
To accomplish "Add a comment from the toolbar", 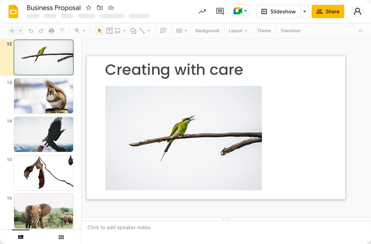I will (x=163, y=30).
